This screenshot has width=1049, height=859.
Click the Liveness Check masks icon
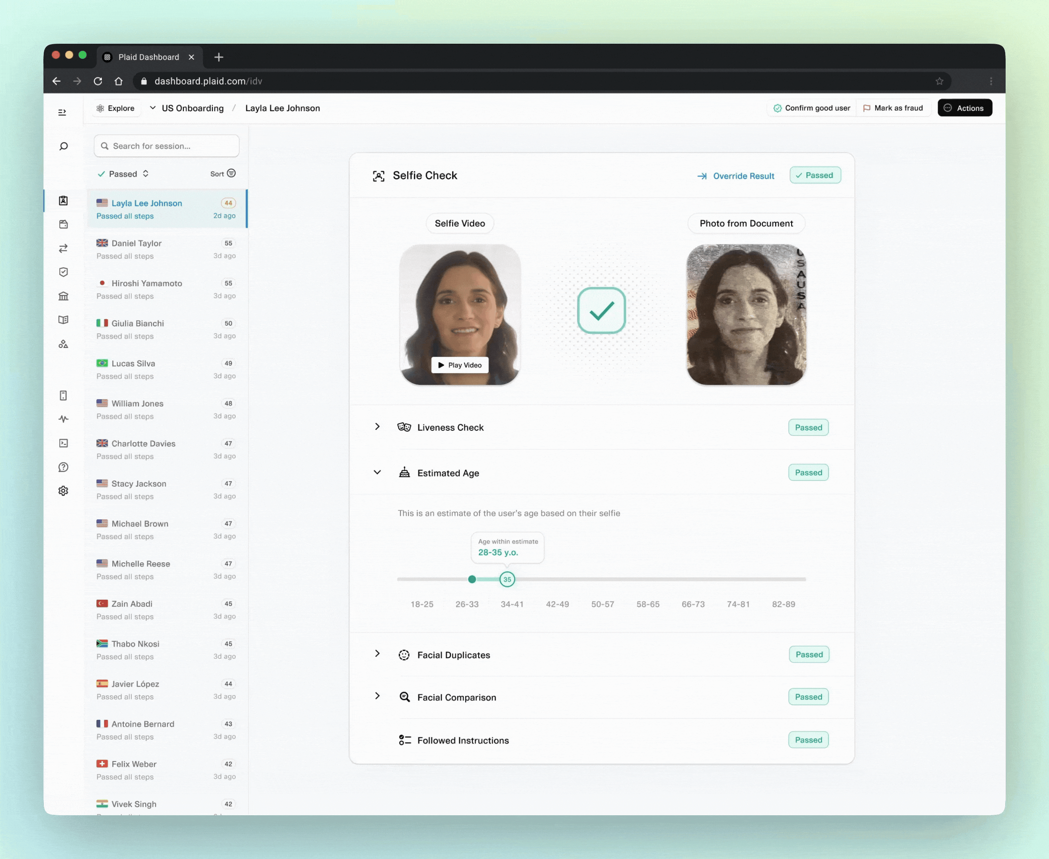tap(404, 427)
